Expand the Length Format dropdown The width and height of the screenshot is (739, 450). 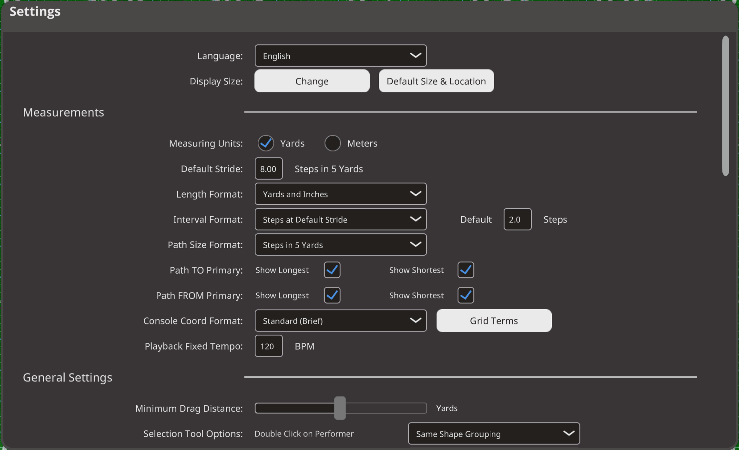[340, 194]
